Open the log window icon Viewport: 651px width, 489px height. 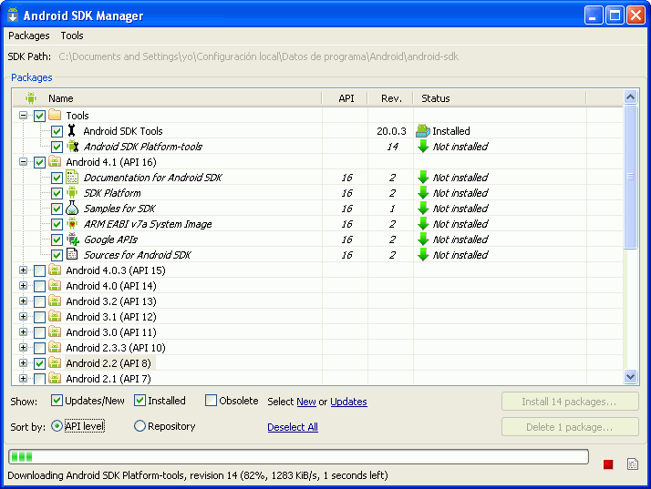[633, 464]
